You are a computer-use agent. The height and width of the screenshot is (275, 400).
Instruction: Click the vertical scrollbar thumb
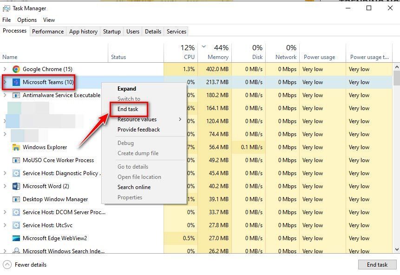pos(397,78)
